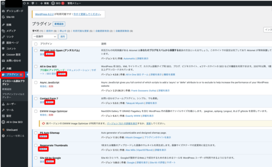
Task: Open ユーザー user icon in sidebar
Action: tap(3, 104)
